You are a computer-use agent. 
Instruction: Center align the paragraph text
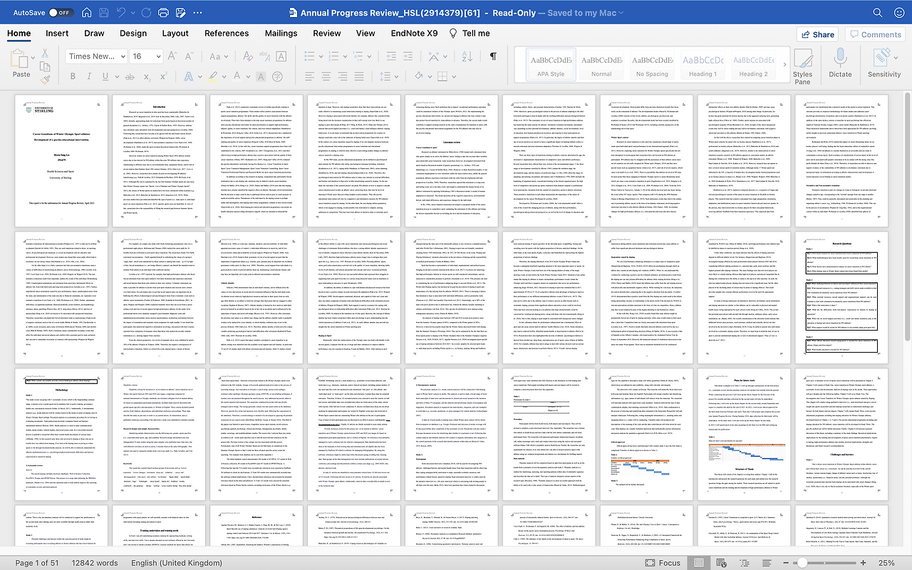click(326, 75)
